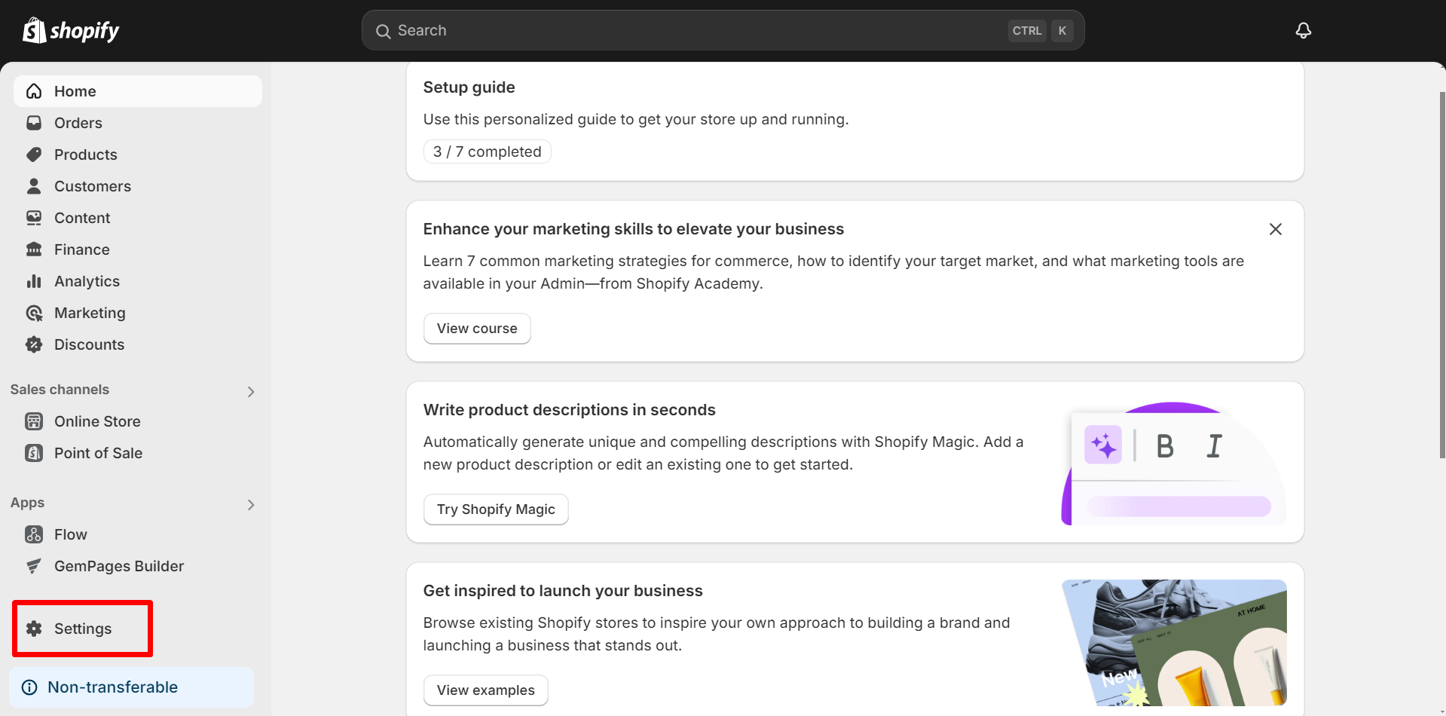Click the Online Store storefront icon
Viewport: 1446px width, 716px height.
34,421
